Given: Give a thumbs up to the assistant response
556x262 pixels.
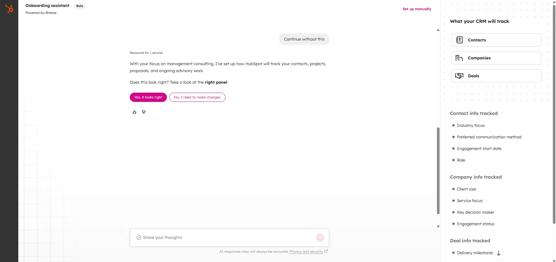Looking at the screenshot, I should coord(134,112).
